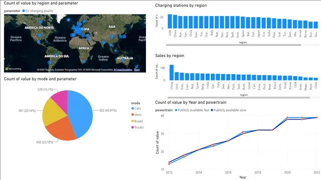Click Publicly available fast legend item
The image size is (321, 180).
click(192, 110)
